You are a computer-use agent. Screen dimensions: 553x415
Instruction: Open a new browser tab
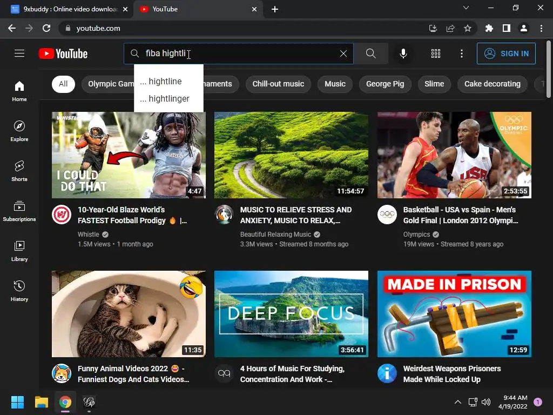(275, 9)
